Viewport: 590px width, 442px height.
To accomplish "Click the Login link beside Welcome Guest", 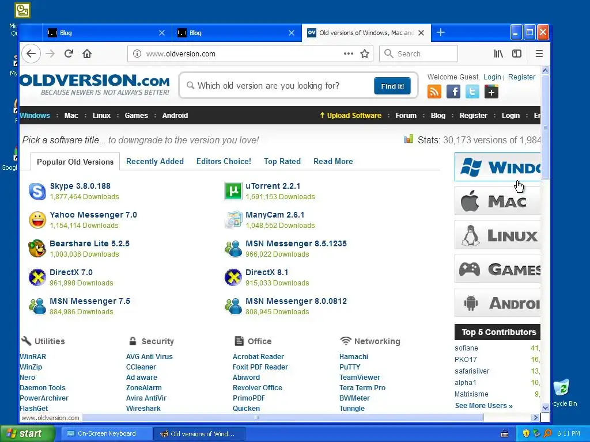I will (x=492, y=77).
